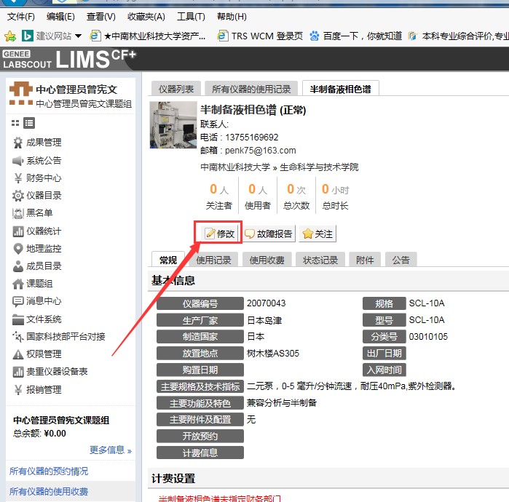This screenshot has width=509, height=502.
Task: Click 权限管理 warning triangle icon
Action: [18, 354]
